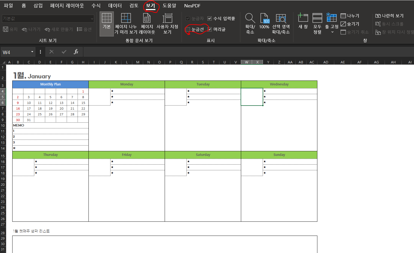Viewport: 414px width, 253px height.
Task: Toggle the 눈금자 ruler checkbox
Action: pos(188,18)
